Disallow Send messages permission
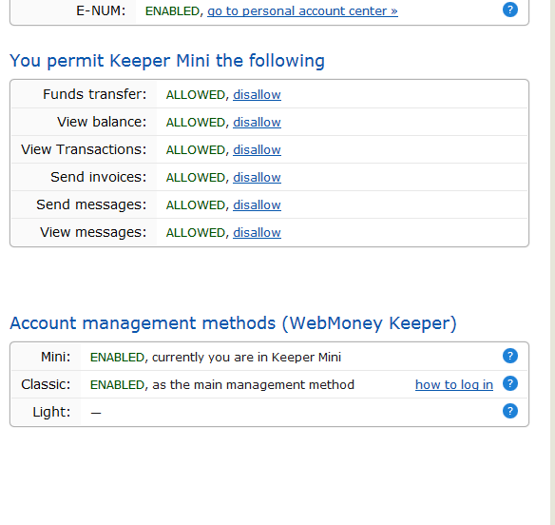Screen dimensions: 555x525 pyautogui.click(x=257, y=205)
